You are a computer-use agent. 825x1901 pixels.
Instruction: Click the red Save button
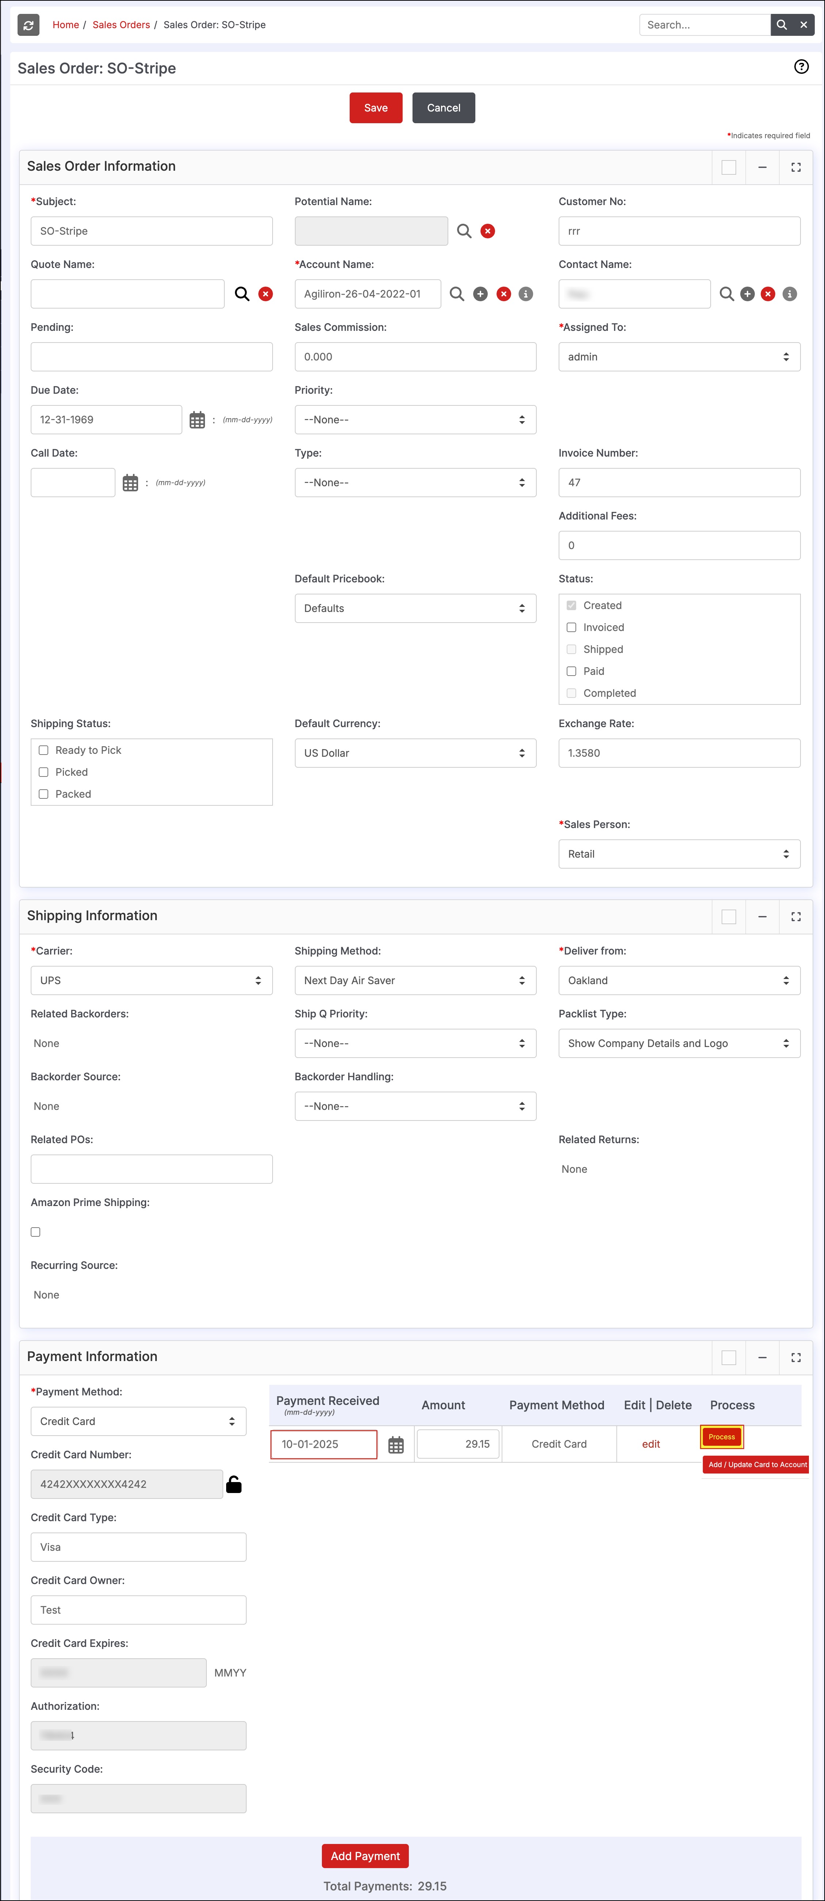375,108
